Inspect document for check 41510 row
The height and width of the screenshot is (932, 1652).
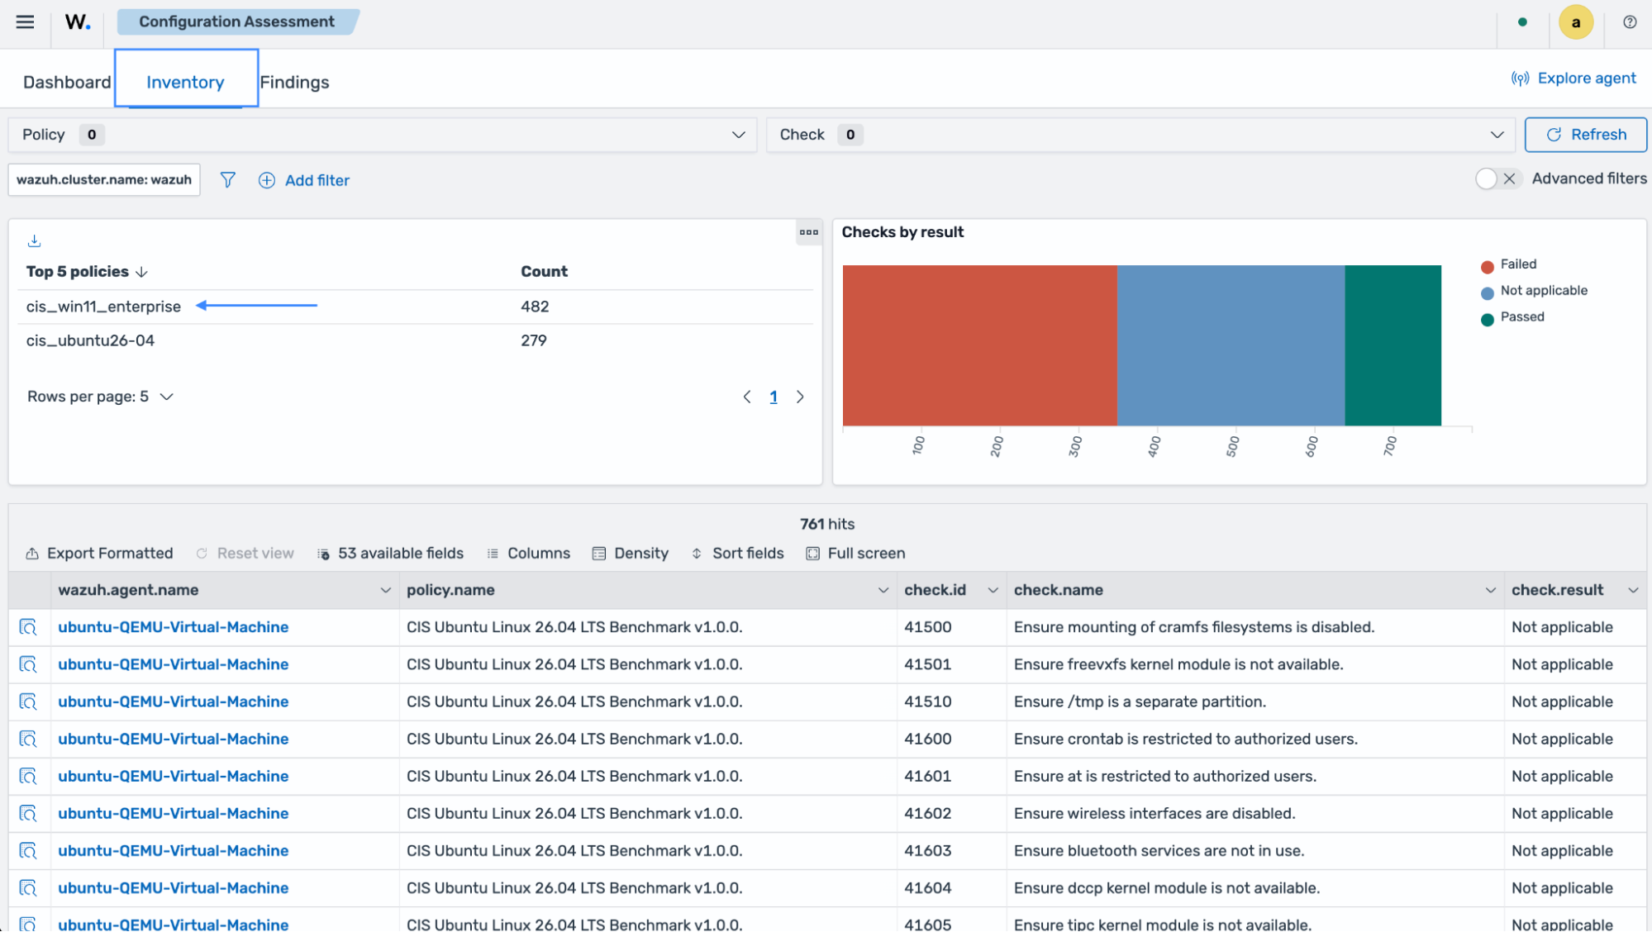(28, 701)
